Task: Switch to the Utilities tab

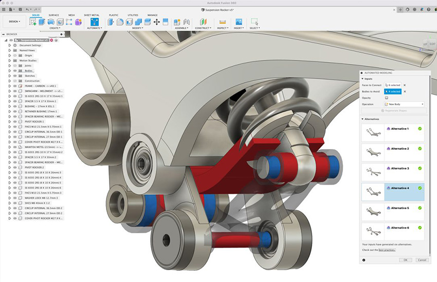Action: [133, 15]
